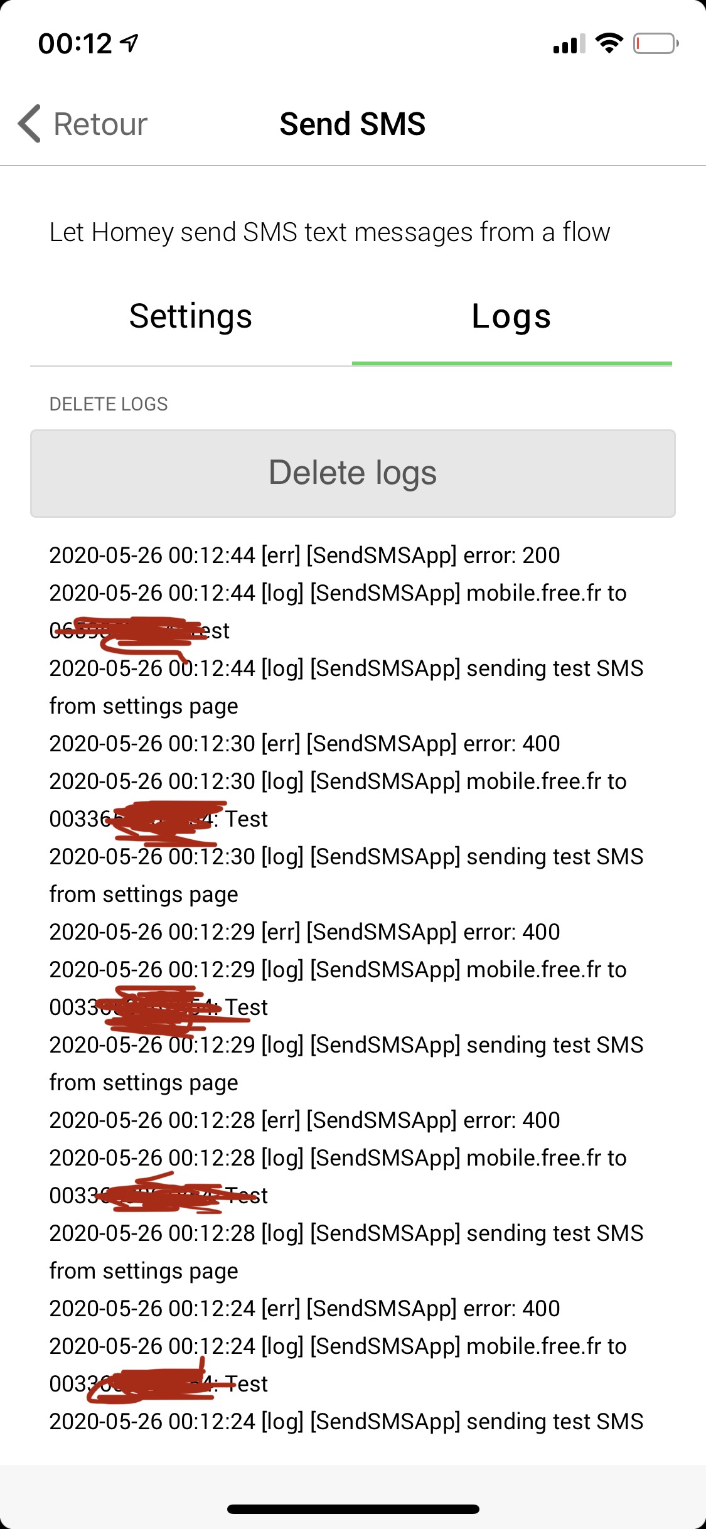Switch to the Settings tab
This screenshot has width=706, height=1529.
pos(191,316)
